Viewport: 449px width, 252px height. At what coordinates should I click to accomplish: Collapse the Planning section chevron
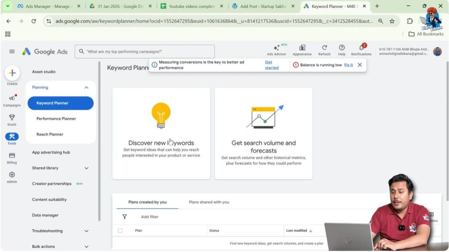(86, 87)
